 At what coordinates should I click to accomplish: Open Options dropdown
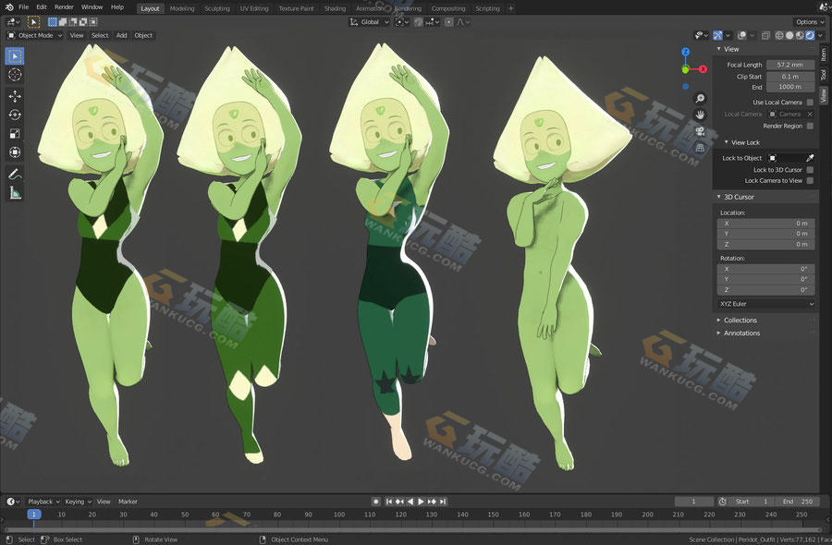(810, 22)
